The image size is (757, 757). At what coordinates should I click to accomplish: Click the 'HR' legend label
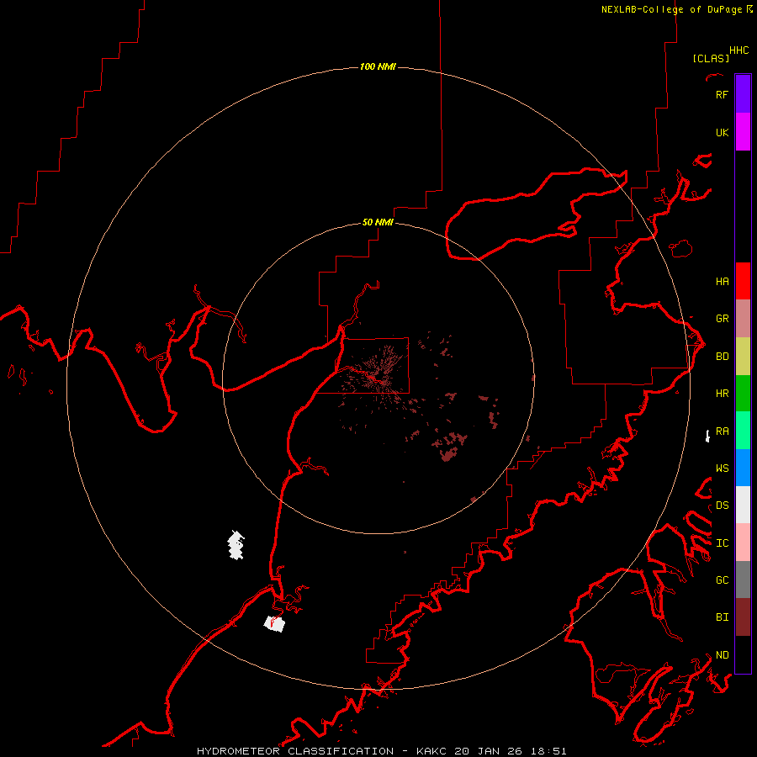tap(722, 394)
